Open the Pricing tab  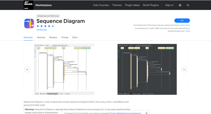(64, 37)
